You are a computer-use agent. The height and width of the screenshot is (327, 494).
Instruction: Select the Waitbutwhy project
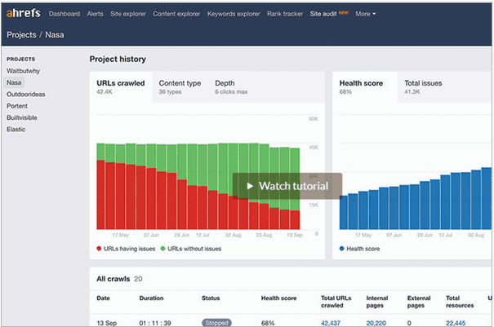pyautogui.click(x=24, y=71)
